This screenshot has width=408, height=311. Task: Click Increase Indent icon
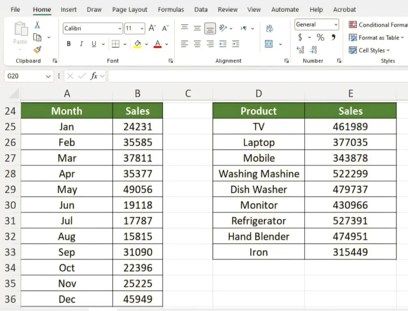point(235,44)
